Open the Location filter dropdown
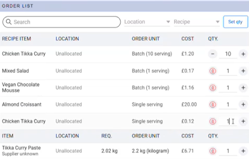Viewport: 249px width, 159px height. 147,22
